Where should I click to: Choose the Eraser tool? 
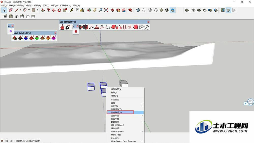point(10,10)
